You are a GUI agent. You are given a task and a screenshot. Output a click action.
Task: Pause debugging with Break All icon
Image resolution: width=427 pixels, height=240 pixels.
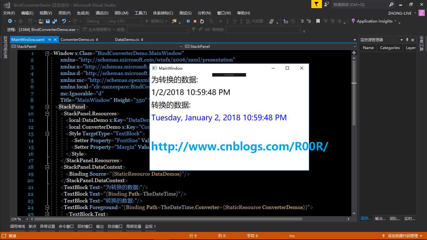tap(188, 21)
